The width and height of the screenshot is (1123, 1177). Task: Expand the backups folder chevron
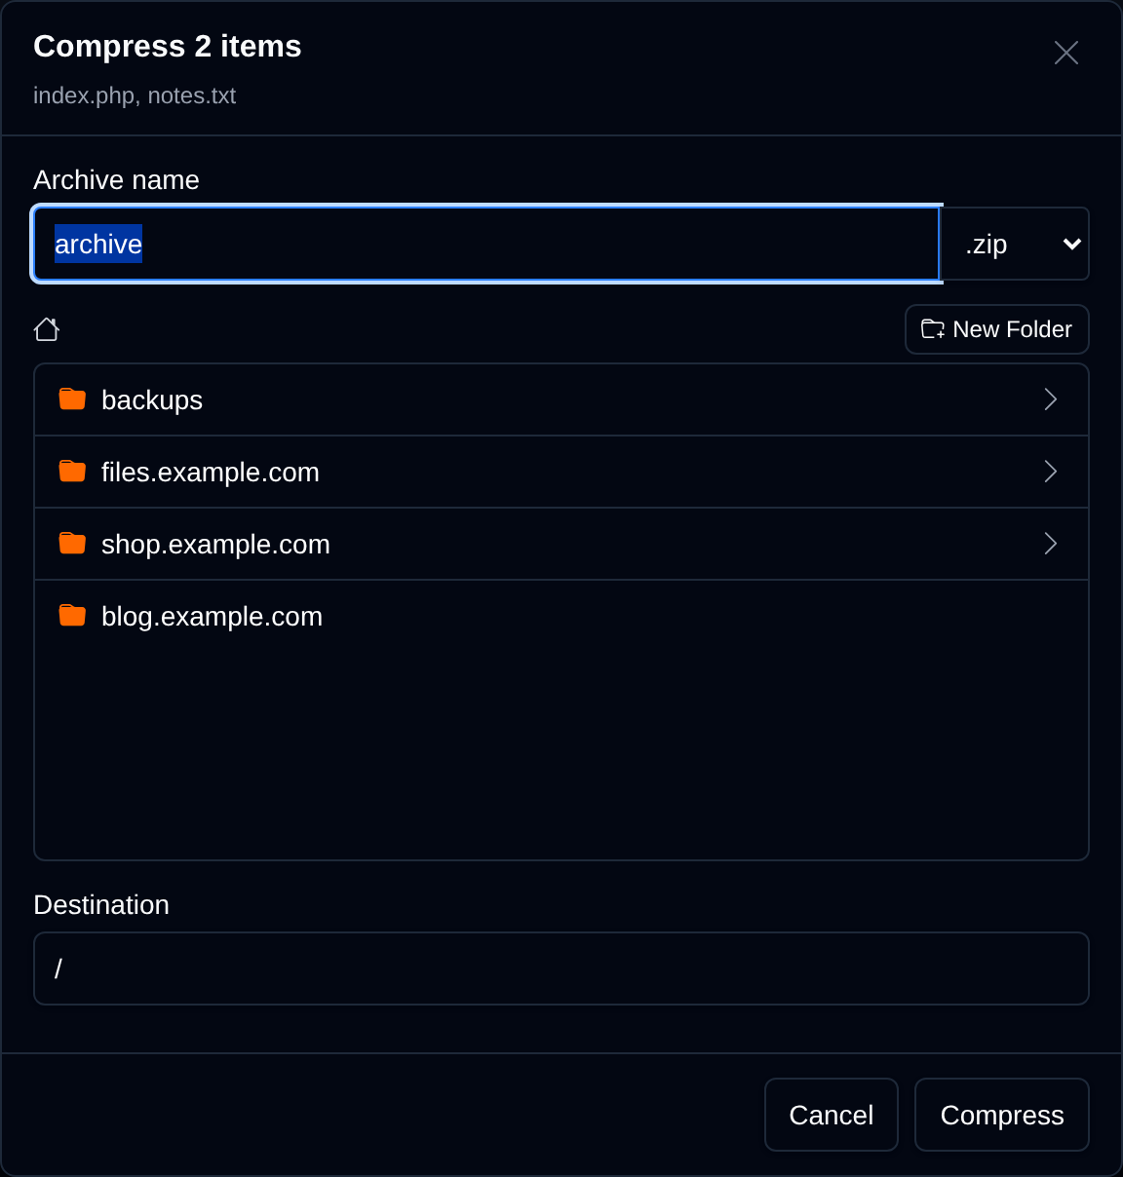1051,399
